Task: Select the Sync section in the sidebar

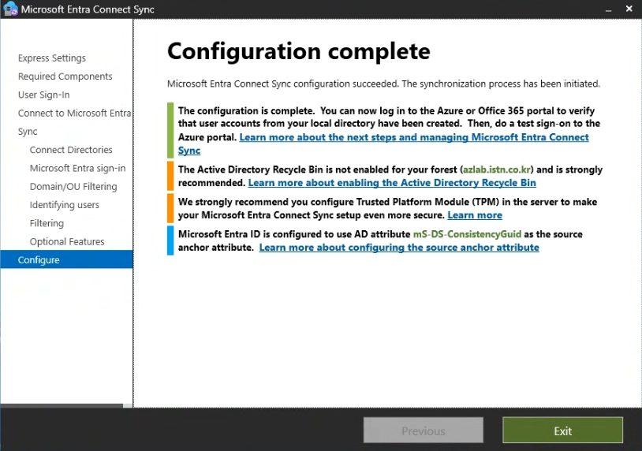Action: pos(28,132)
